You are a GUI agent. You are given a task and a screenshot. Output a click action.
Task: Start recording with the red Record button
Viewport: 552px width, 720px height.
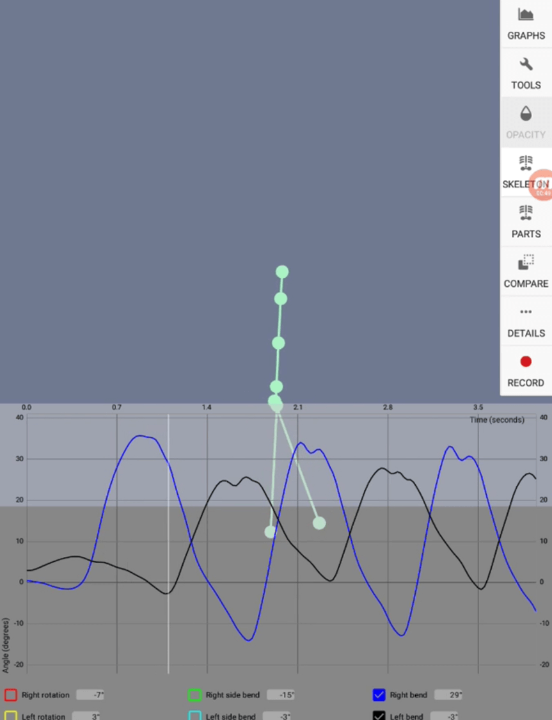[526, 370]
